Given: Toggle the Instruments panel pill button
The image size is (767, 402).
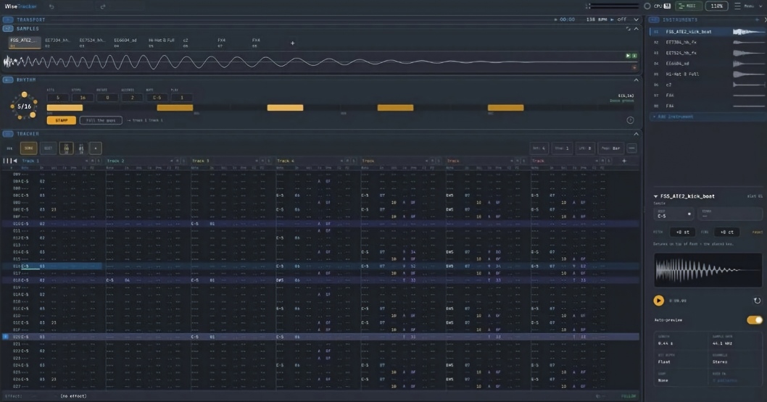Looking at the screenshot, I should 654,20.
